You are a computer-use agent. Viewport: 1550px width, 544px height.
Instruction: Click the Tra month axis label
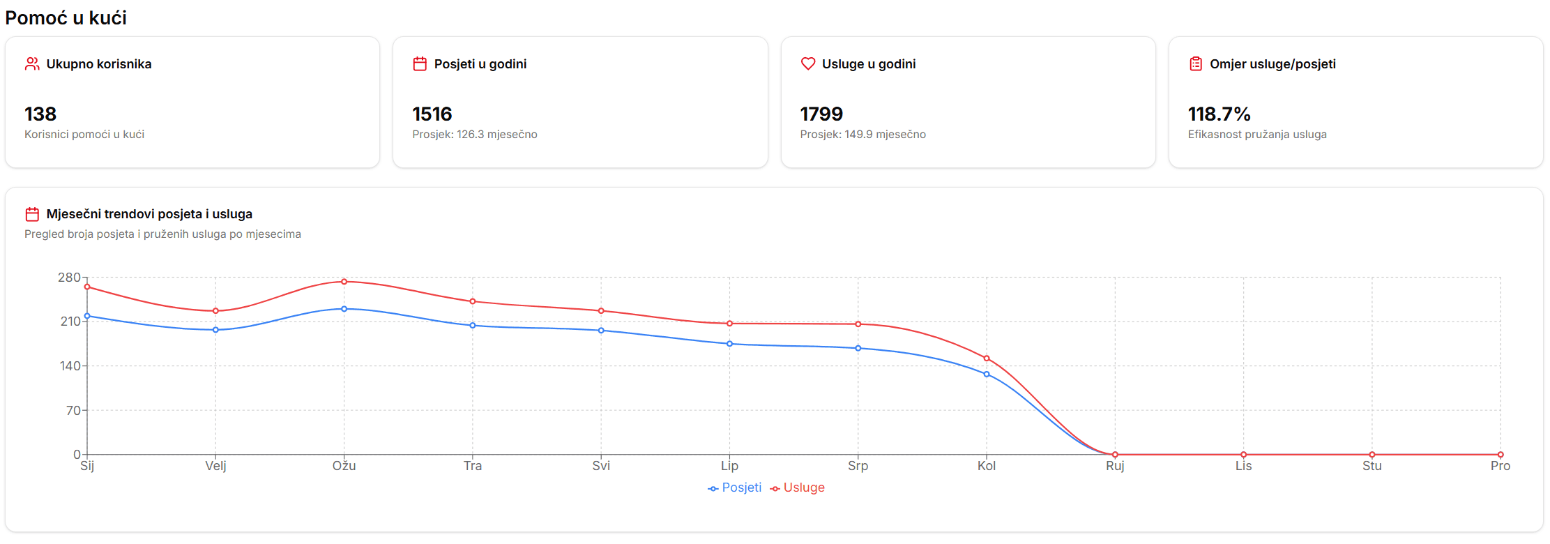point(473,466)
